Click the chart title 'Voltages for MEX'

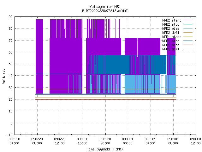[x=105, y=7]
